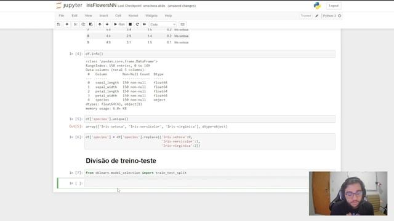Select the df['species'].unique() cell
Viewport: 394px width, 221px height.
click(x=210, y=119)
